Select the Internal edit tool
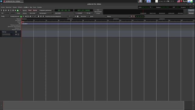Viewport: 195px width, 110px height. point(35,16)
